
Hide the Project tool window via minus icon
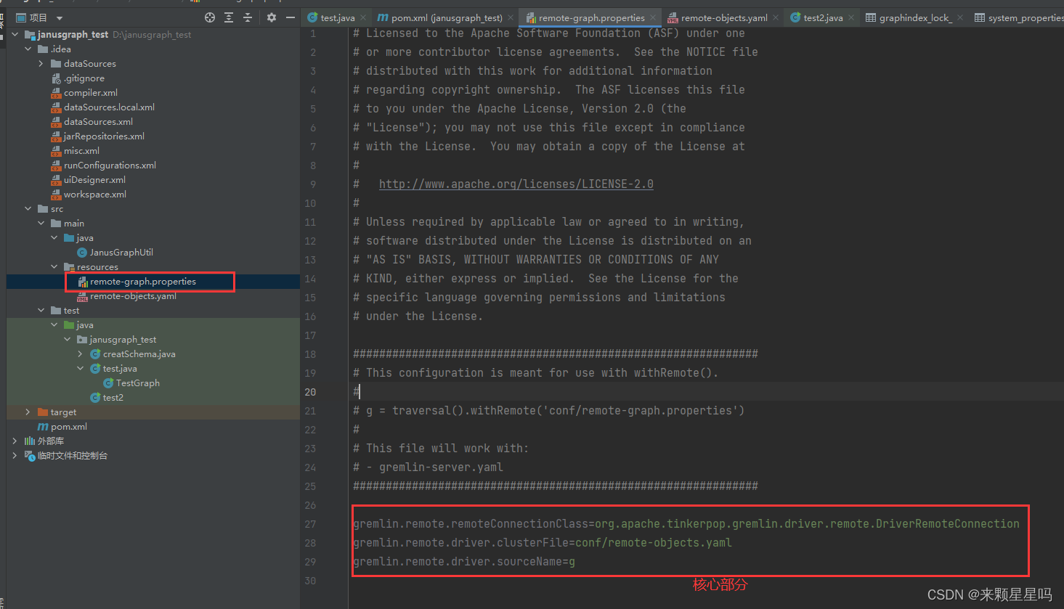(x=291, y=17)
